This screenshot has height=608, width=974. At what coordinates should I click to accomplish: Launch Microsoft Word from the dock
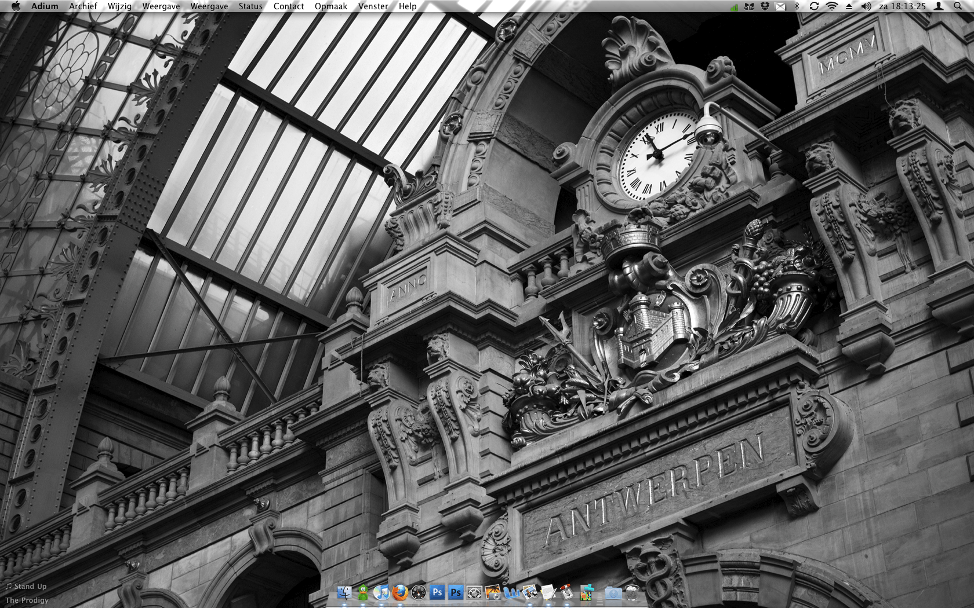point(511,592)
